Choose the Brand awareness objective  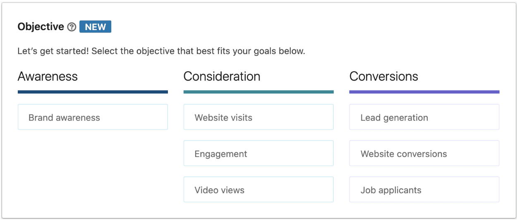93,117
